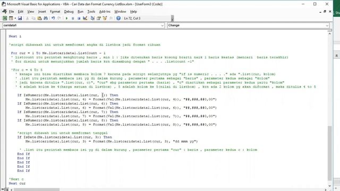340x191 pixels.
Task: Click the Copy toolbar icon
Action: coord(33,18)
